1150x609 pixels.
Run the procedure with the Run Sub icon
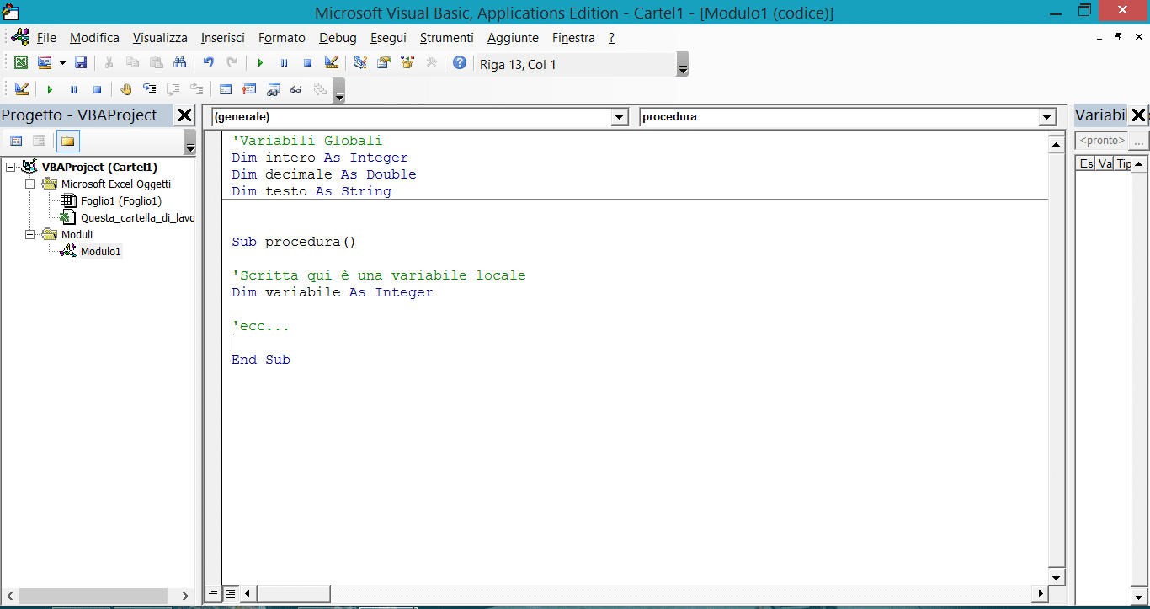click(x=259, y=62)
